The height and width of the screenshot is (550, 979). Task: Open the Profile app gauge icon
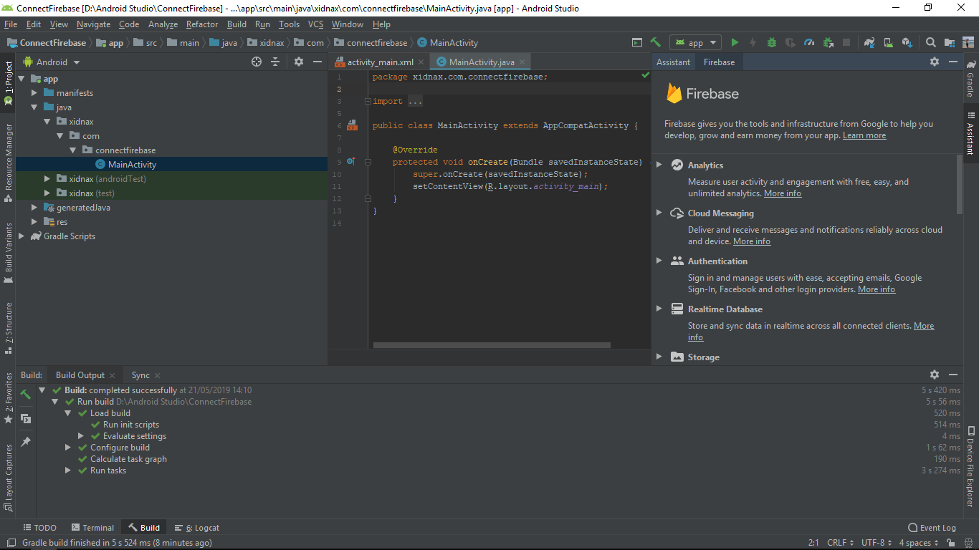point(809,42)
